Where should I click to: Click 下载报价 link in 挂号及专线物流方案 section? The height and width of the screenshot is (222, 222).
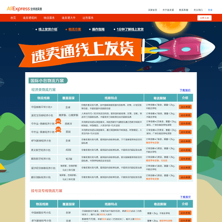(185, 197)
